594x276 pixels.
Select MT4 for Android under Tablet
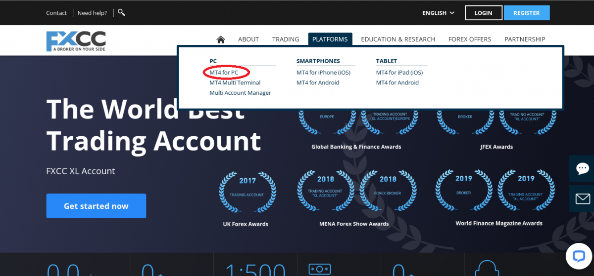pos(397,82)
